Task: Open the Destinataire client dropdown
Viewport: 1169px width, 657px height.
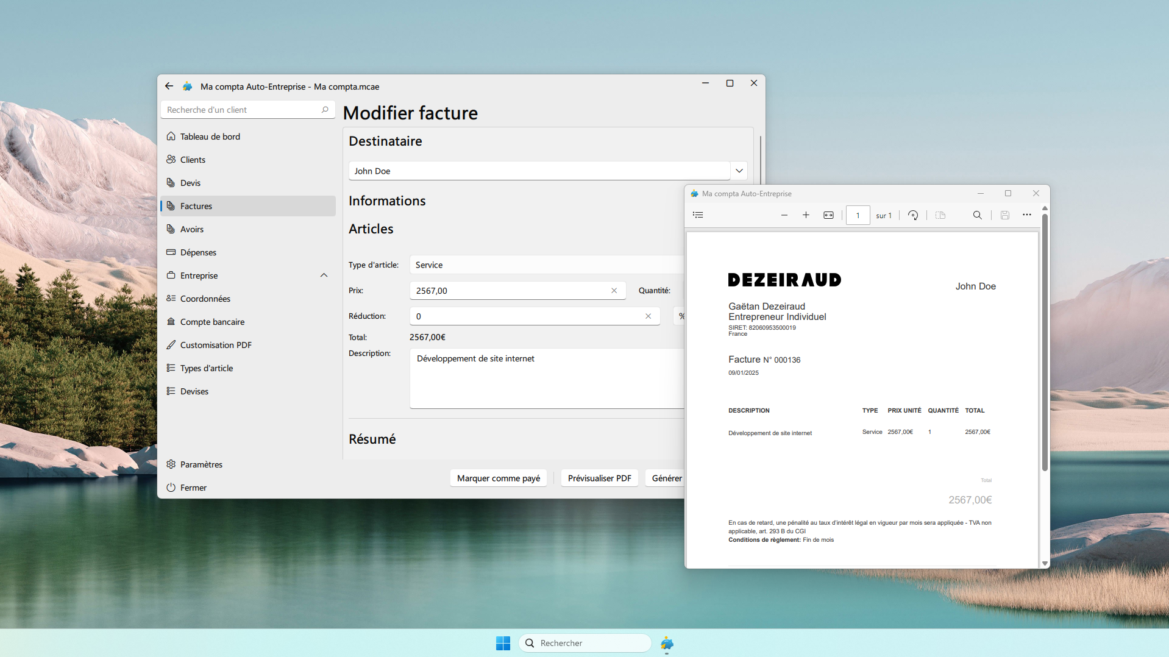Action: 739,171
